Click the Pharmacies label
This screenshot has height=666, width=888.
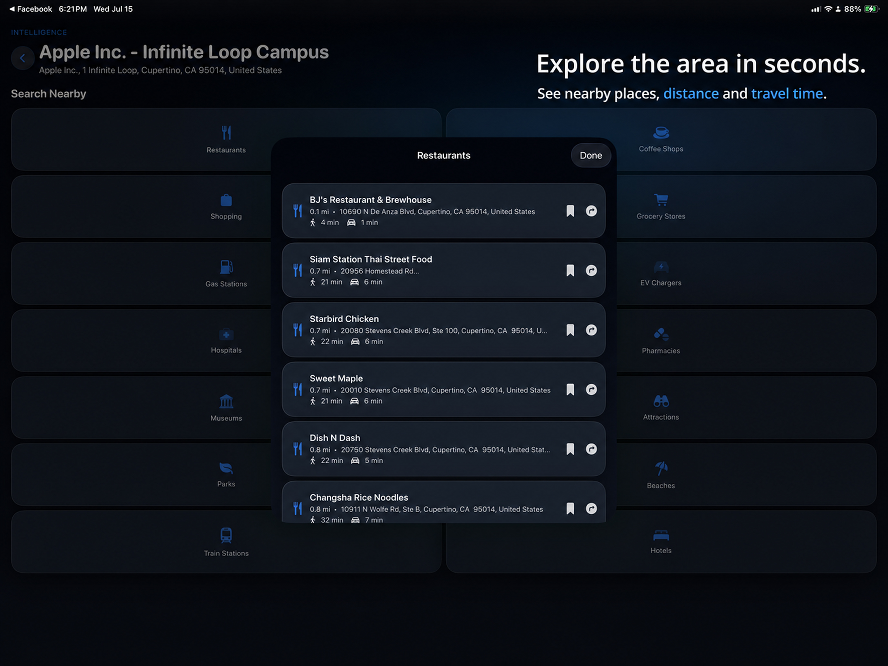tap(661, 351)
